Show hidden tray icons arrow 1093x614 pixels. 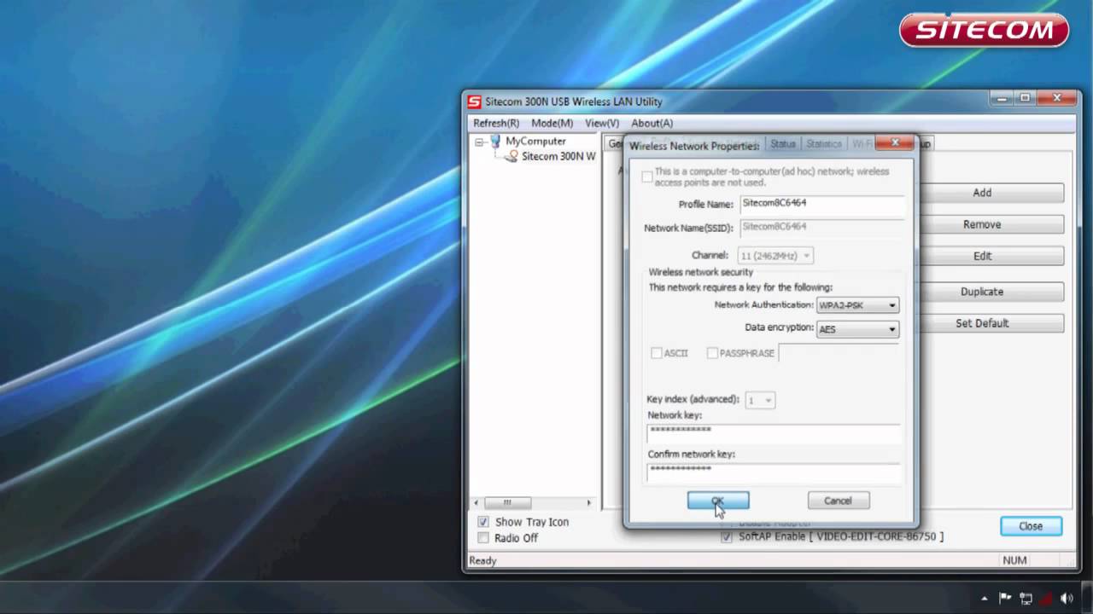(985, 599)
